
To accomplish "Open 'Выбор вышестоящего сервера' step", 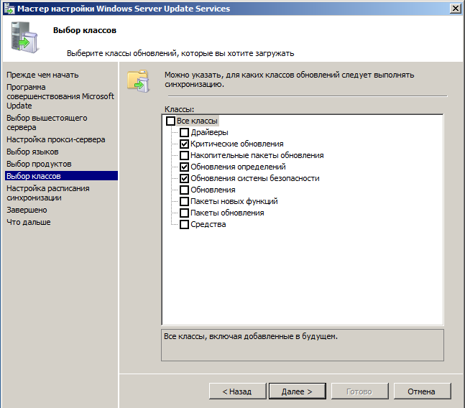I will point(47,123).
